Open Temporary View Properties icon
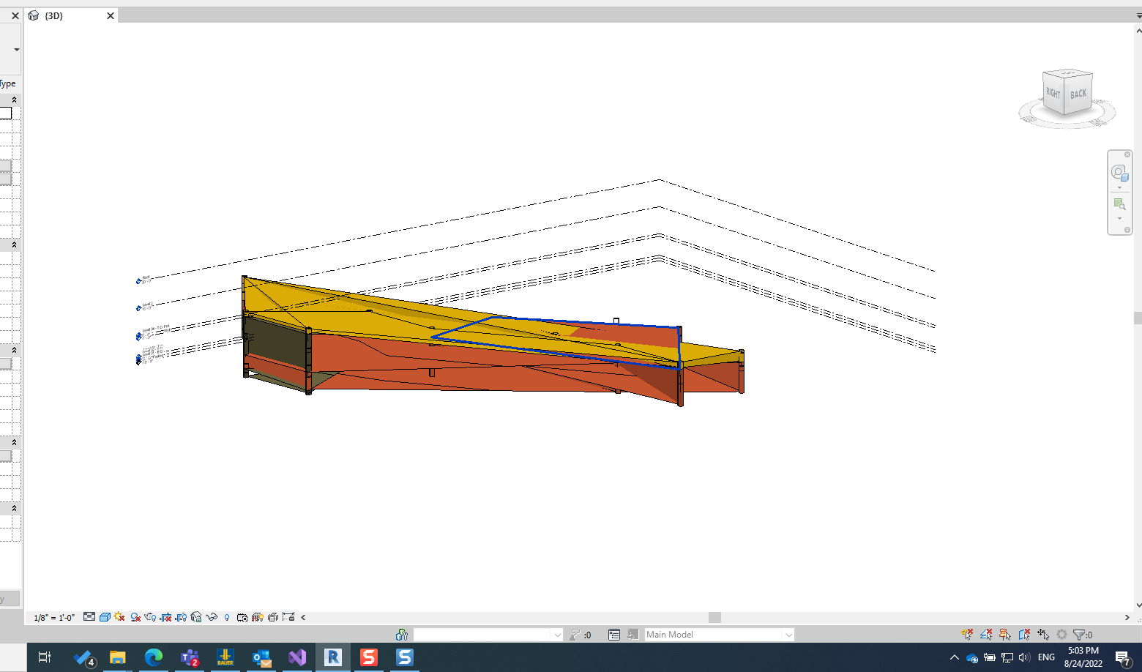The width and height of the screenshot is (1142, 672). pyautogui.click(x=242, y=617)
